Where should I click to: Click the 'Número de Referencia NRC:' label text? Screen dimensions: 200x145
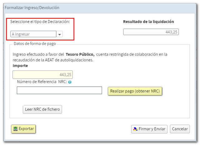[42, 82]
